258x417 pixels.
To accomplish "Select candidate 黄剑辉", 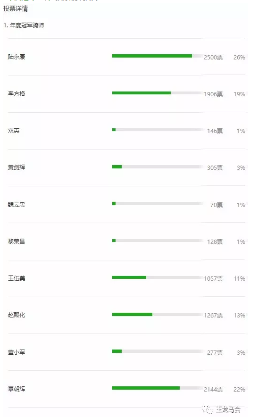I will pyautogui.click(x=17, y=167).
